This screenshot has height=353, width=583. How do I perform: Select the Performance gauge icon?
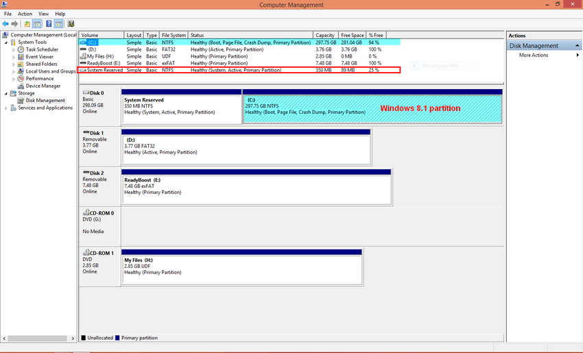click(21, 78)
